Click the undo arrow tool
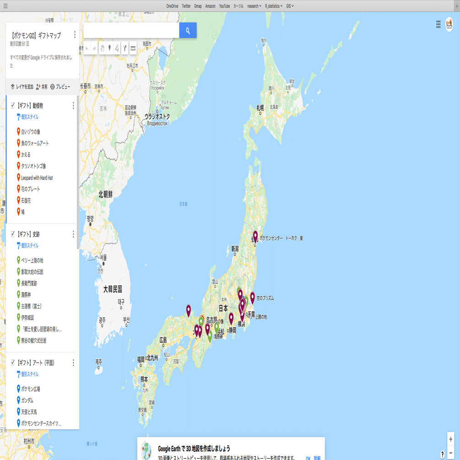 (87, 48)
